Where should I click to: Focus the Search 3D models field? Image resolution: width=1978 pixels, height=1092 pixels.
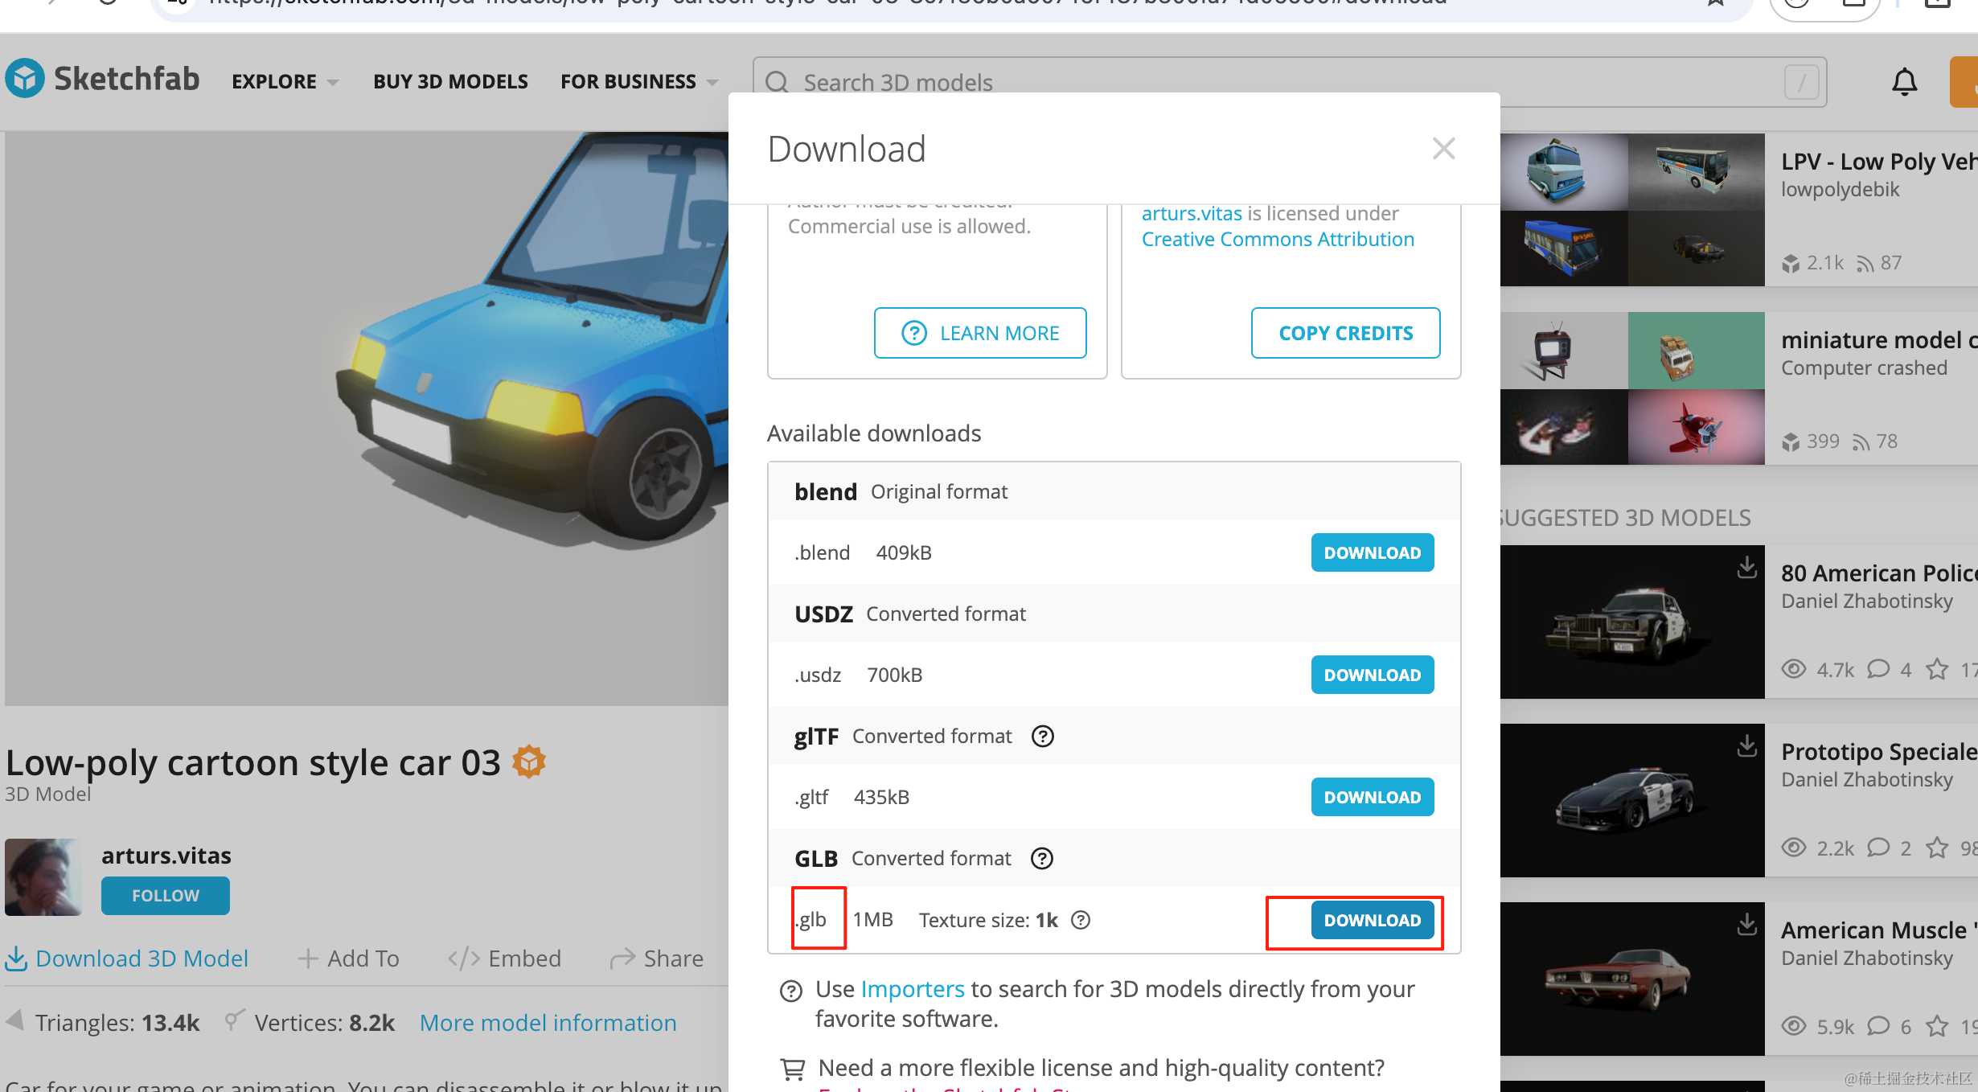click(x=1290, y=82)
